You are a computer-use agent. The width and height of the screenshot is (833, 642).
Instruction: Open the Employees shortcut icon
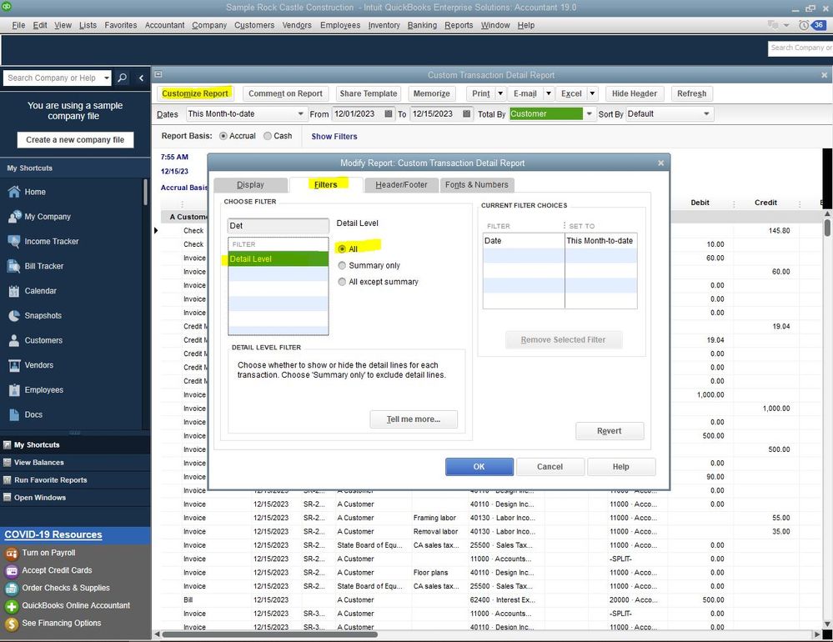[14, 389]
